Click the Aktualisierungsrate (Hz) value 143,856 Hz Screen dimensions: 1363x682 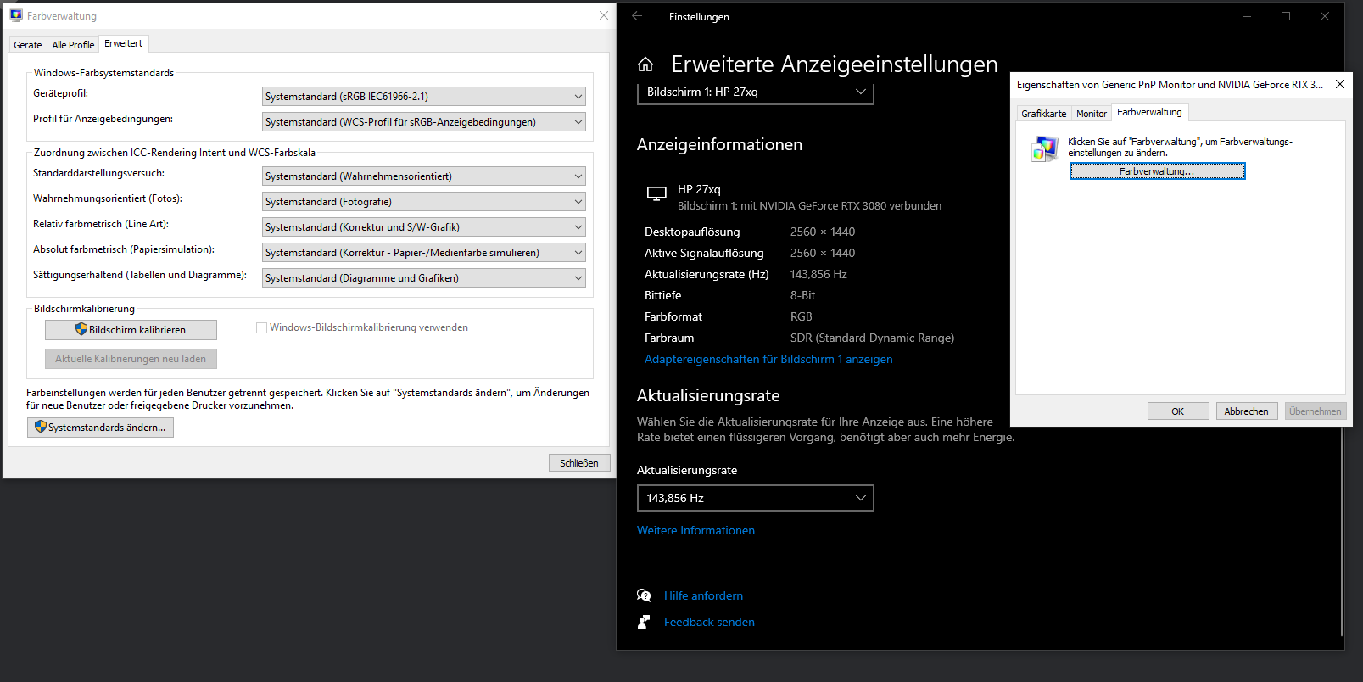pyautogui.click(x=818, y=274)
